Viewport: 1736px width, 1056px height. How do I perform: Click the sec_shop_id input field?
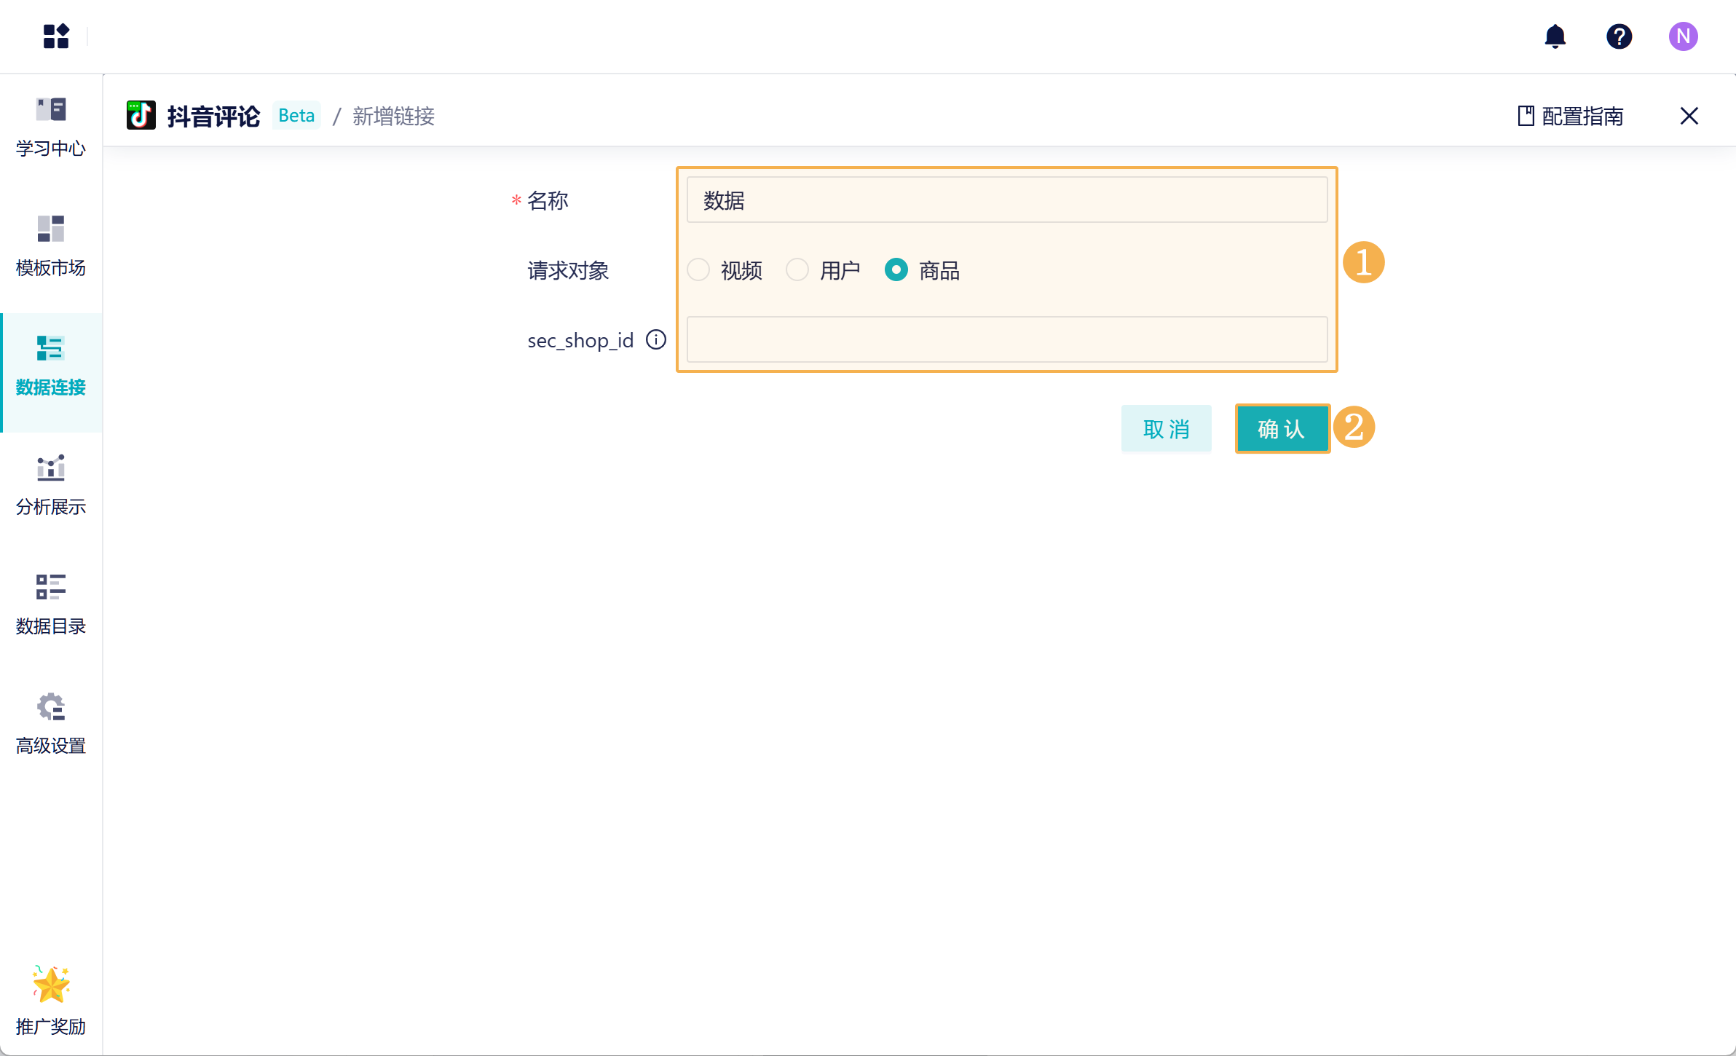[1006, 339]
